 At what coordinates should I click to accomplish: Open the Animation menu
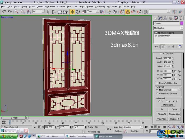tap(72, 7)
